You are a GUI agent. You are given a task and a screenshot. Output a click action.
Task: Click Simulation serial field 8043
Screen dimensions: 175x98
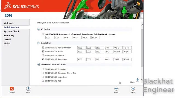point(109,59)
